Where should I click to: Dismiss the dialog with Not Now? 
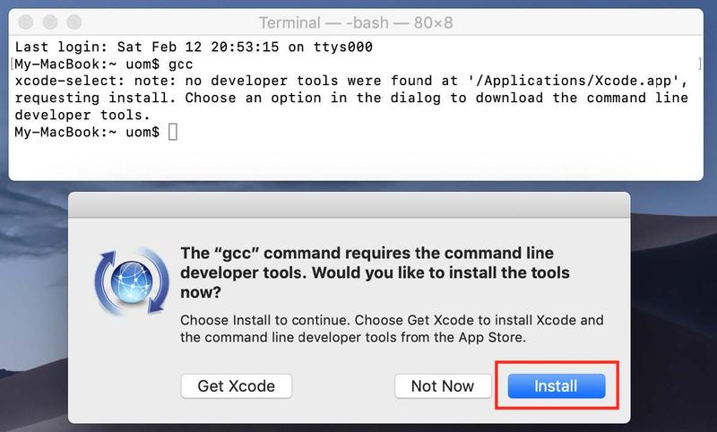point(442,386)
